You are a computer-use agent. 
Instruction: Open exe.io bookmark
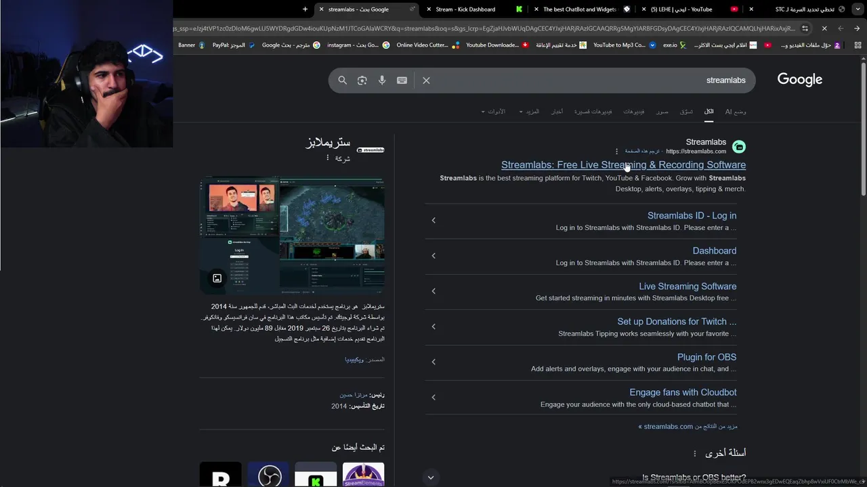[675, 45]
